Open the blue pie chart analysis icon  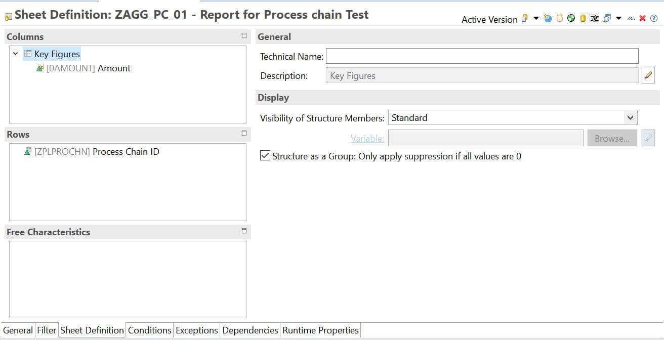[x=547, y=18]
